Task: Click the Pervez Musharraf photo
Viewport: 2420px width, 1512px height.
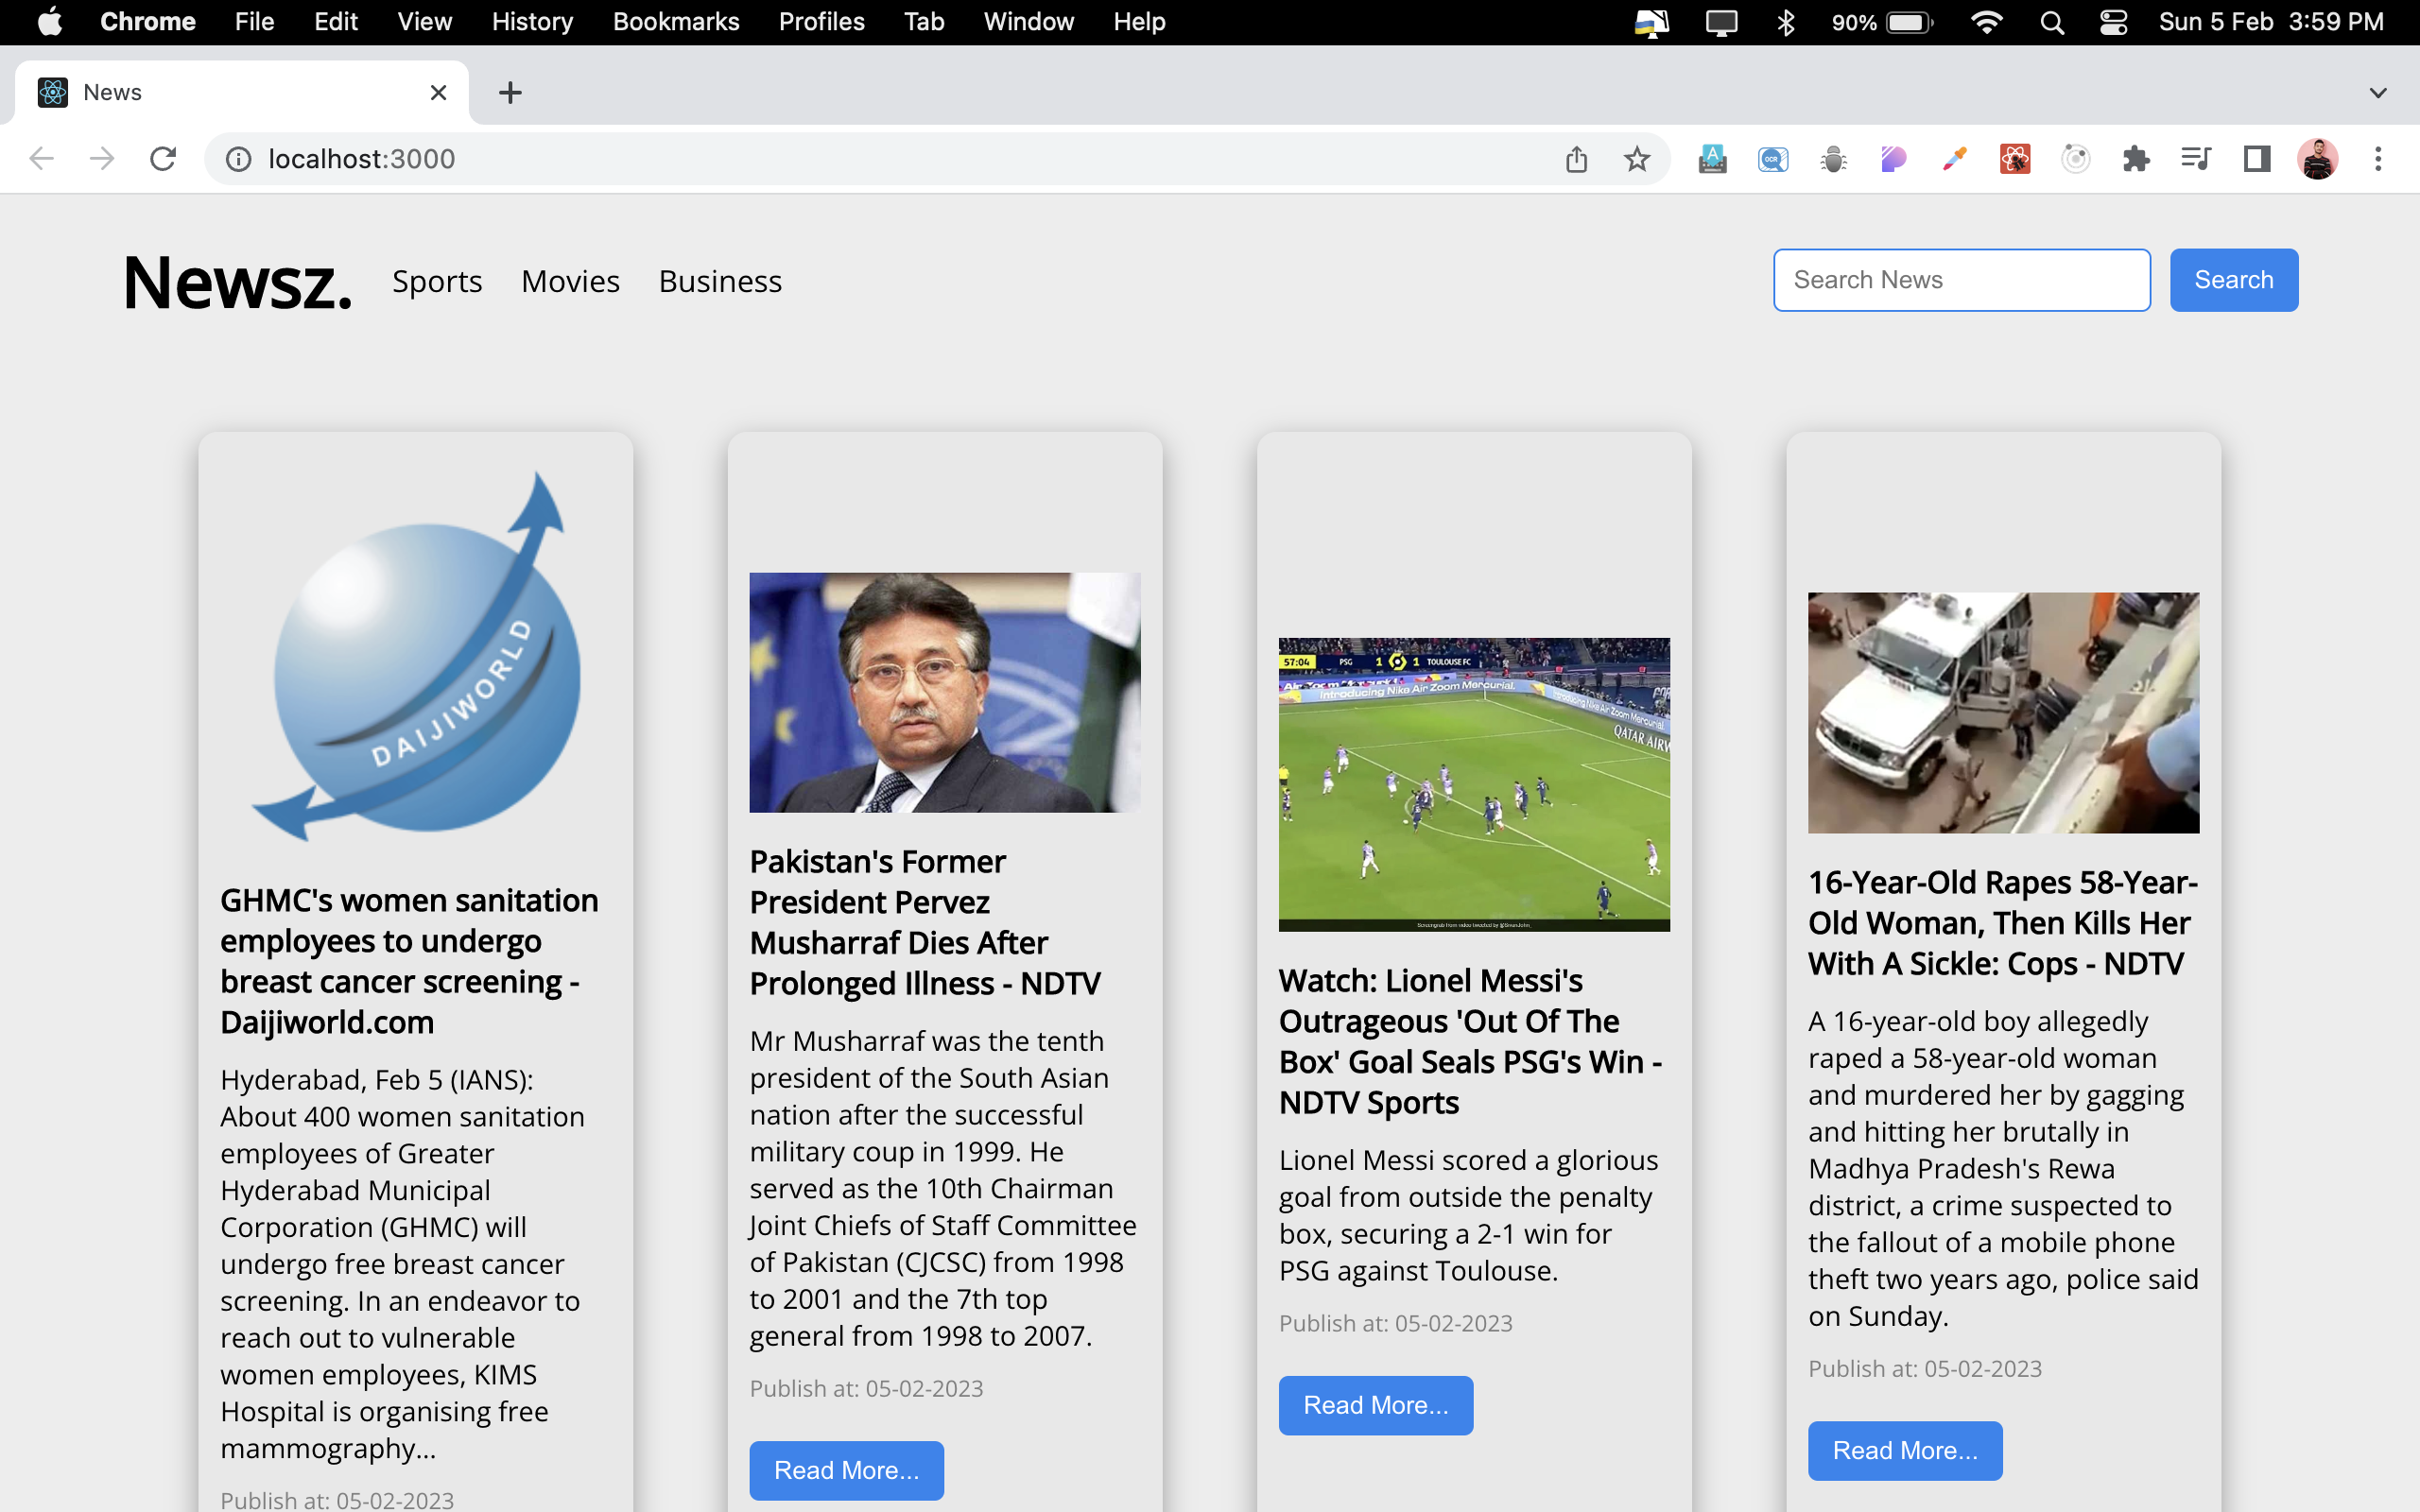Action: point(945,692)
